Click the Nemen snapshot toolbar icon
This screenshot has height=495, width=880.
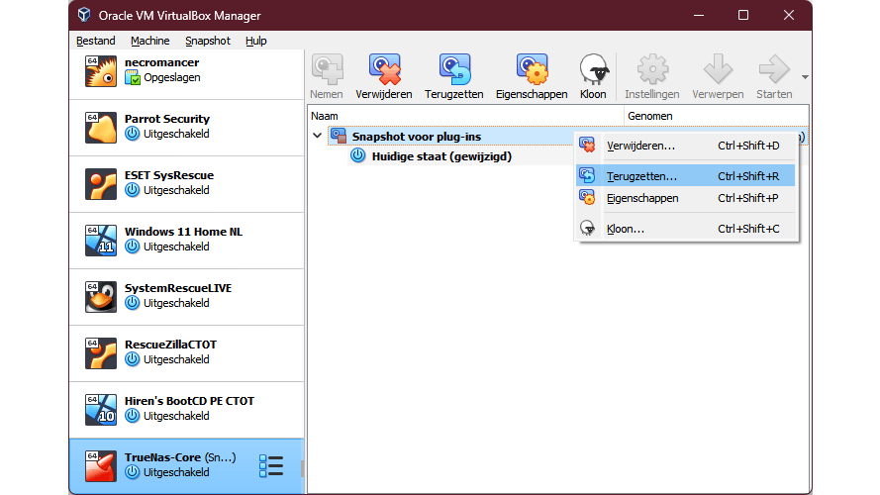pyautogui.click(x=327, y=69)
